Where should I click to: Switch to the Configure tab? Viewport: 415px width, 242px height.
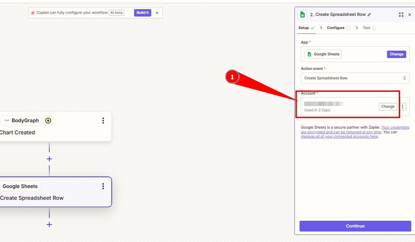tap(336, 28)
